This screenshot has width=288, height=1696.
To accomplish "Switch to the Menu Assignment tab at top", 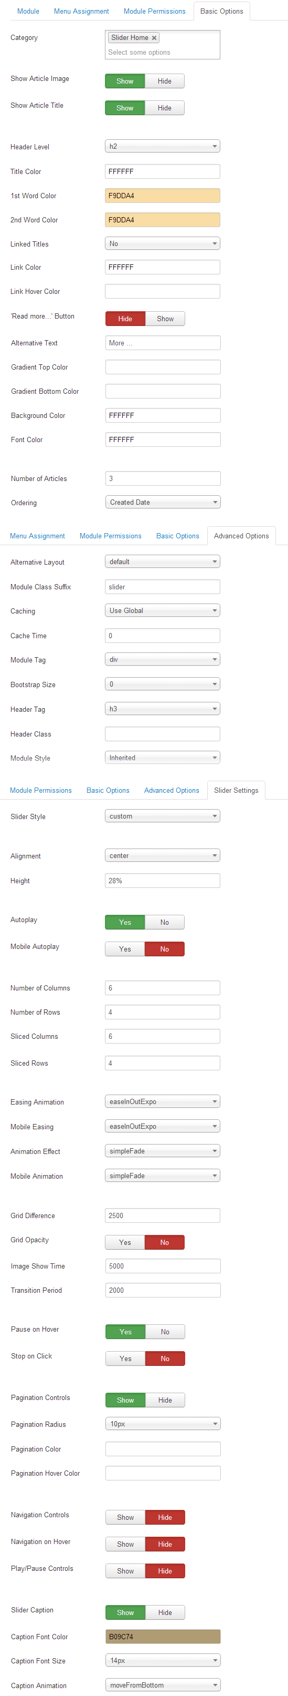I will [x=81, y=11].
